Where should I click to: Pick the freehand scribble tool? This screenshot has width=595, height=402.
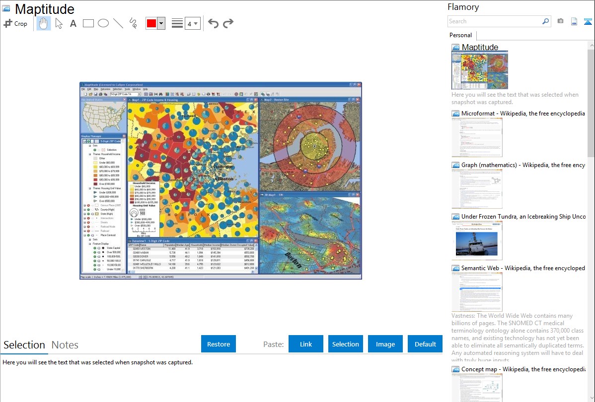pos(133,23)
